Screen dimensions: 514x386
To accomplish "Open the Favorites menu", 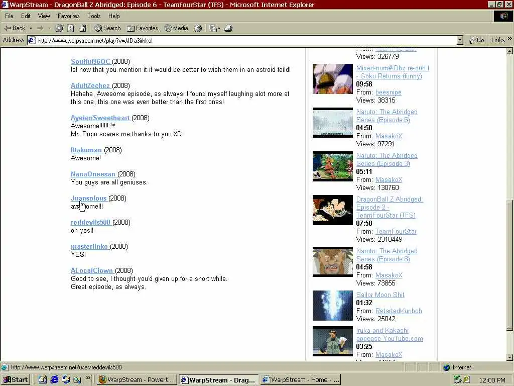I will pos(68,16).
